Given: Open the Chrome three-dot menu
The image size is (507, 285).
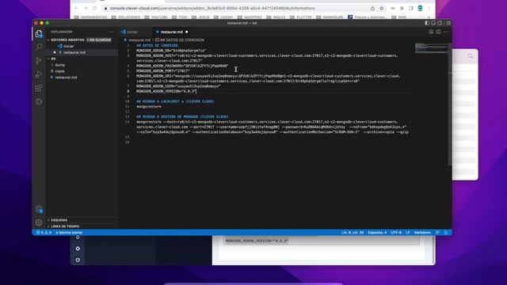Looking at the screenshot, I should pyautogui.click(x=429, y=9).
